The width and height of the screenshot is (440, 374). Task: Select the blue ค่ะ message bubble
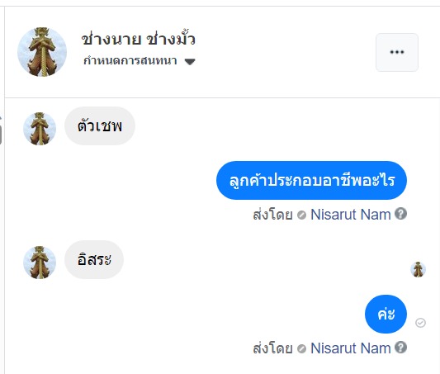[386, 314]
